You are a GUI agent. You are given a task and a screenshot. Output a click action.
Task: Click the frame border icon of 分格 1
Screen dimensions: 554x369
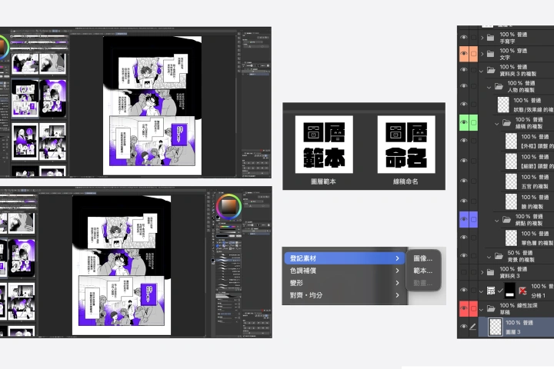[491, 291]
